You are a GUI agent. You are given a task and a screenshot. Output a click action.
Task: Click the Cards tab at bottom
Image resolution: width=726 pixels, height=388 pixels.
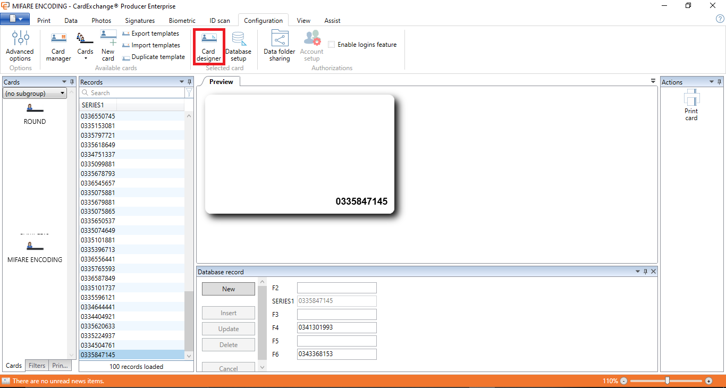tap(14, 366)
